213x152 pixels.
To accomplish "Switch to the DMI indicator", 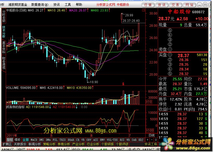I will 41,140.
